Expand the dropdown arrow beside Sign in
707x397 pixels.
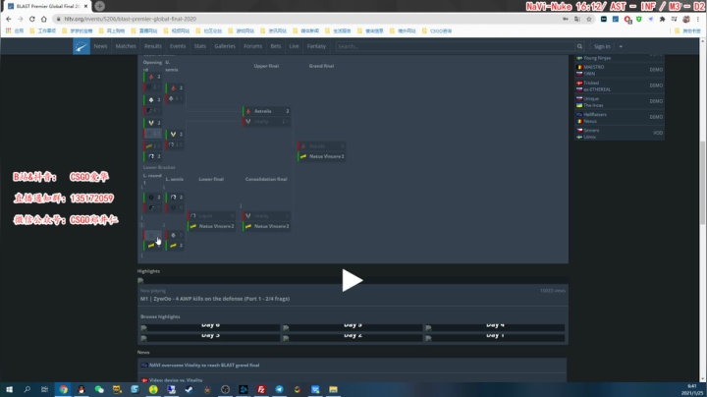click(621, 46)
